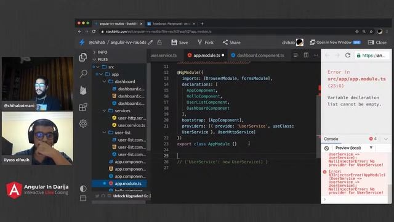
Task: Click 'DashboardComponent' in declarations code
Action: tap(208, 109)
